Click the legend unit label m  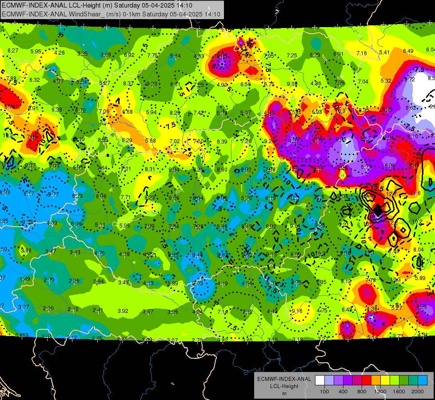click(x=284, y=394)
